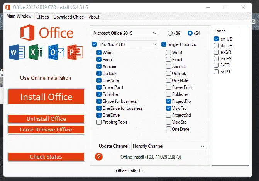Uncheck Word under ProPlus 2019

(99, 53)
